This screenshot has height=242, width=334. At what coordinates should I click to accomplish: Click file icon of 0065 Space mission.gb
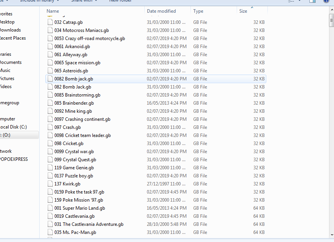point(50,63)
